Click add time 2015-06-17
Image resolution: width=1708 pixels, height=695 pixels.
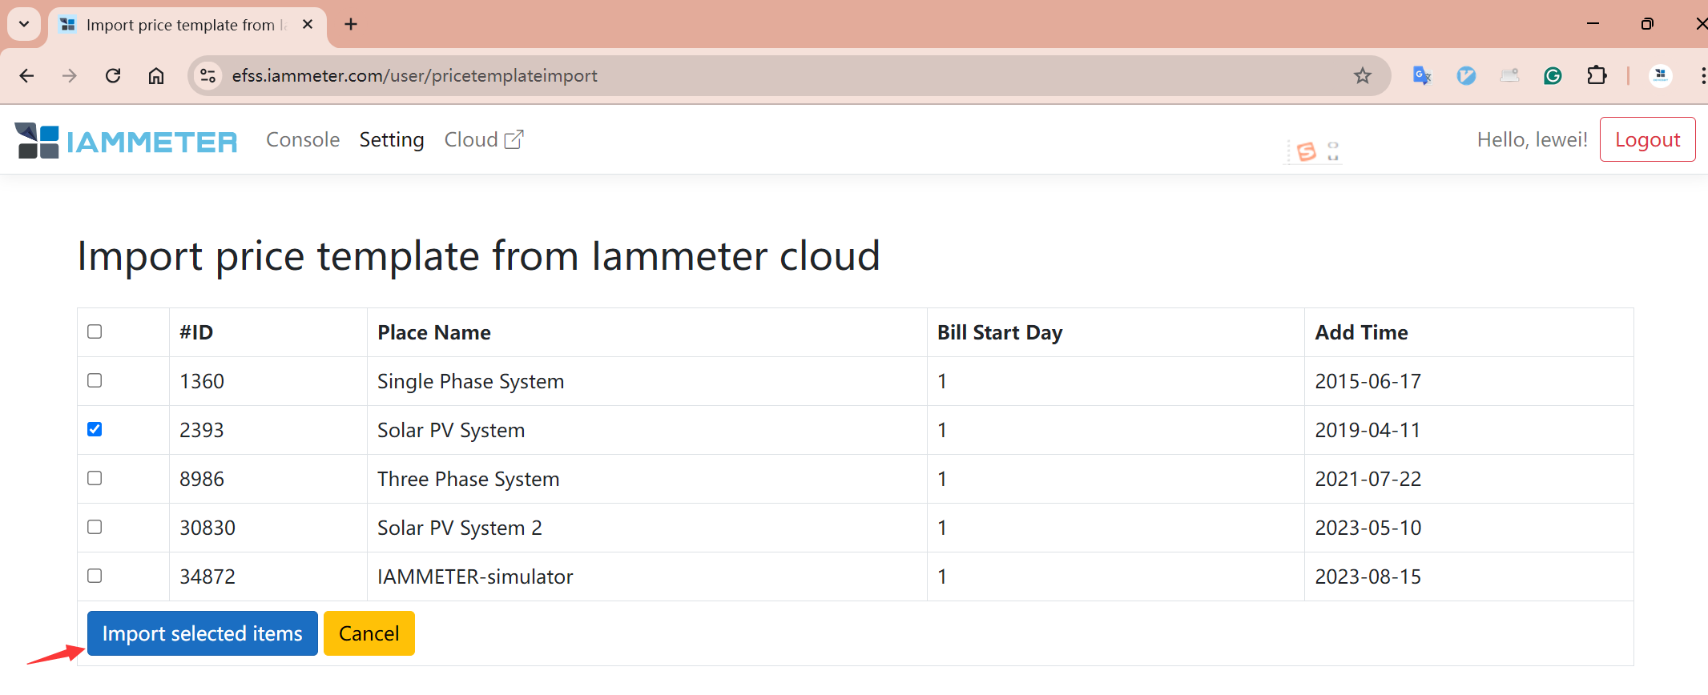point(1368,381)
